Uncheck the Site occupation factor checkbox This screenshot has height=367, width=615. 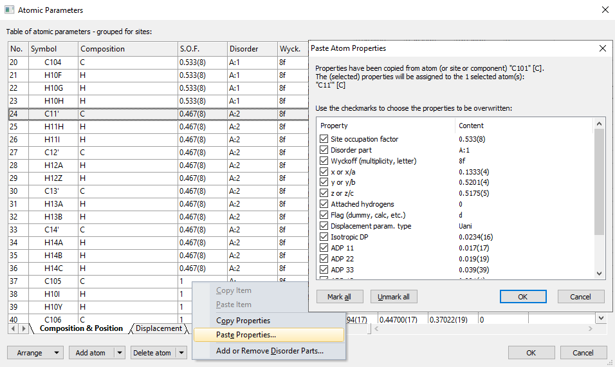324,139
